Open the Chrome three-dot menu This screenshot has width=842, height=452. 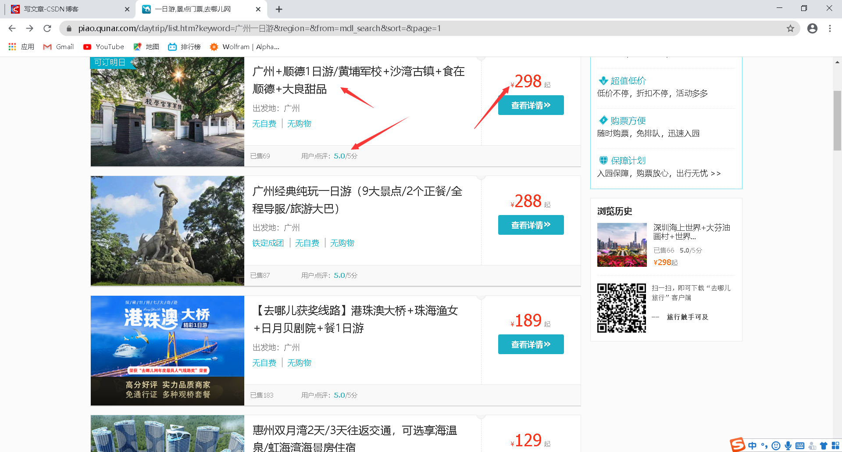[x=830, y=29]
